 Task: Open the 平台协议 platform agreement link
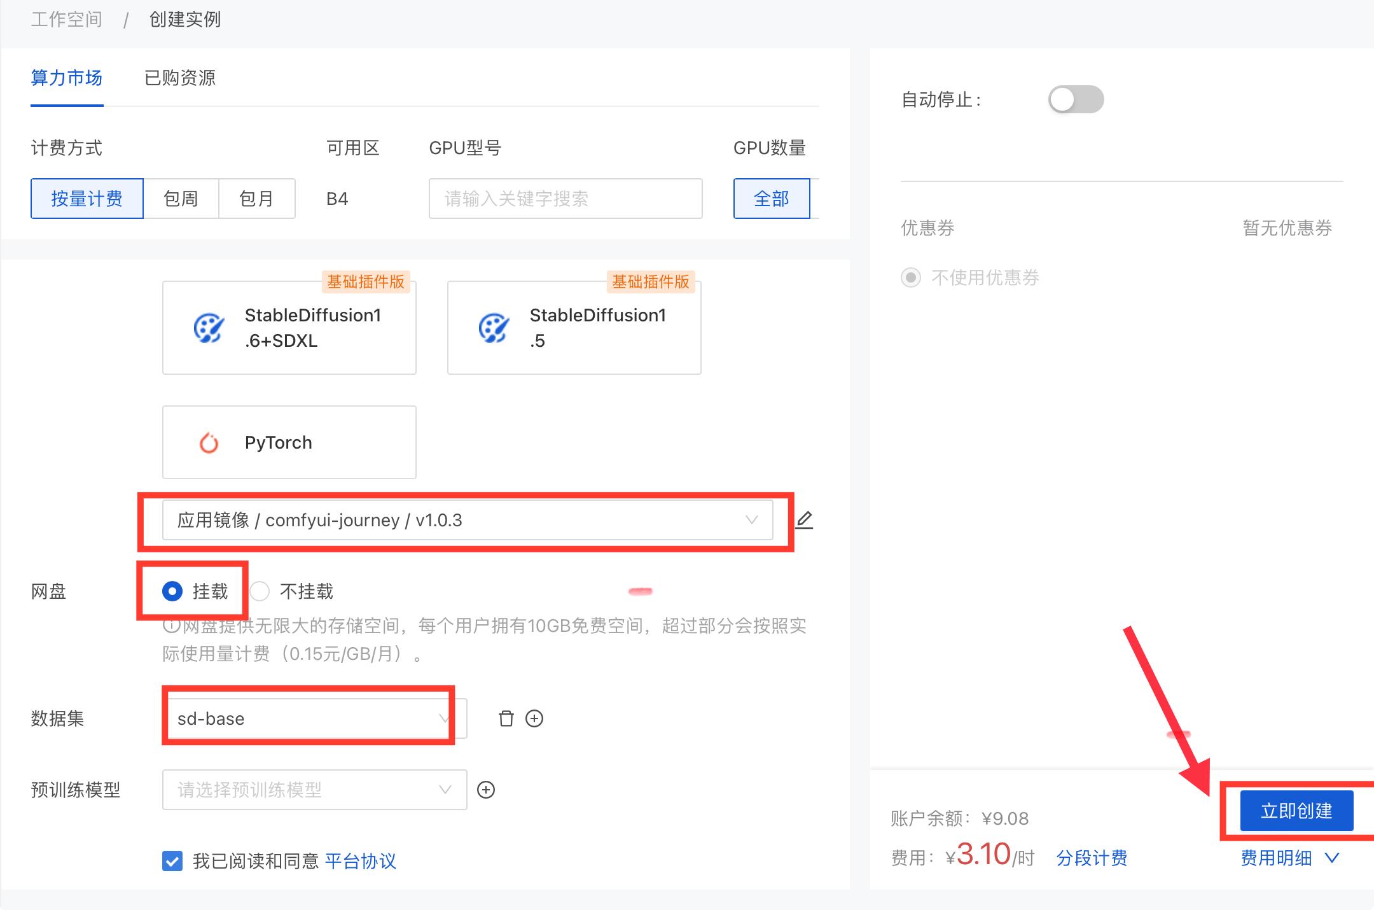coord(360,861)
